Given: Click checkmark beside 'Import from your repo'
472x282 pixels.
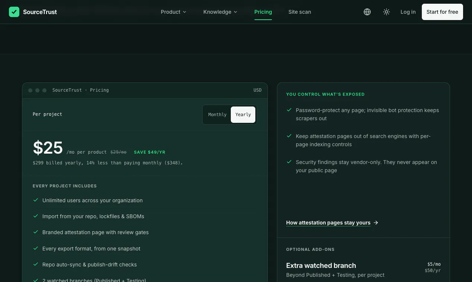Looking at the screenshot, I should [36, 216].
